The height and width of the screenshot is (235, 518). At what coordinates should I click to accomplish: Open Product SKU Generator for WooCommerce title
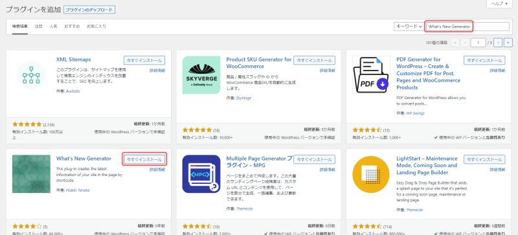pos(259,63)
